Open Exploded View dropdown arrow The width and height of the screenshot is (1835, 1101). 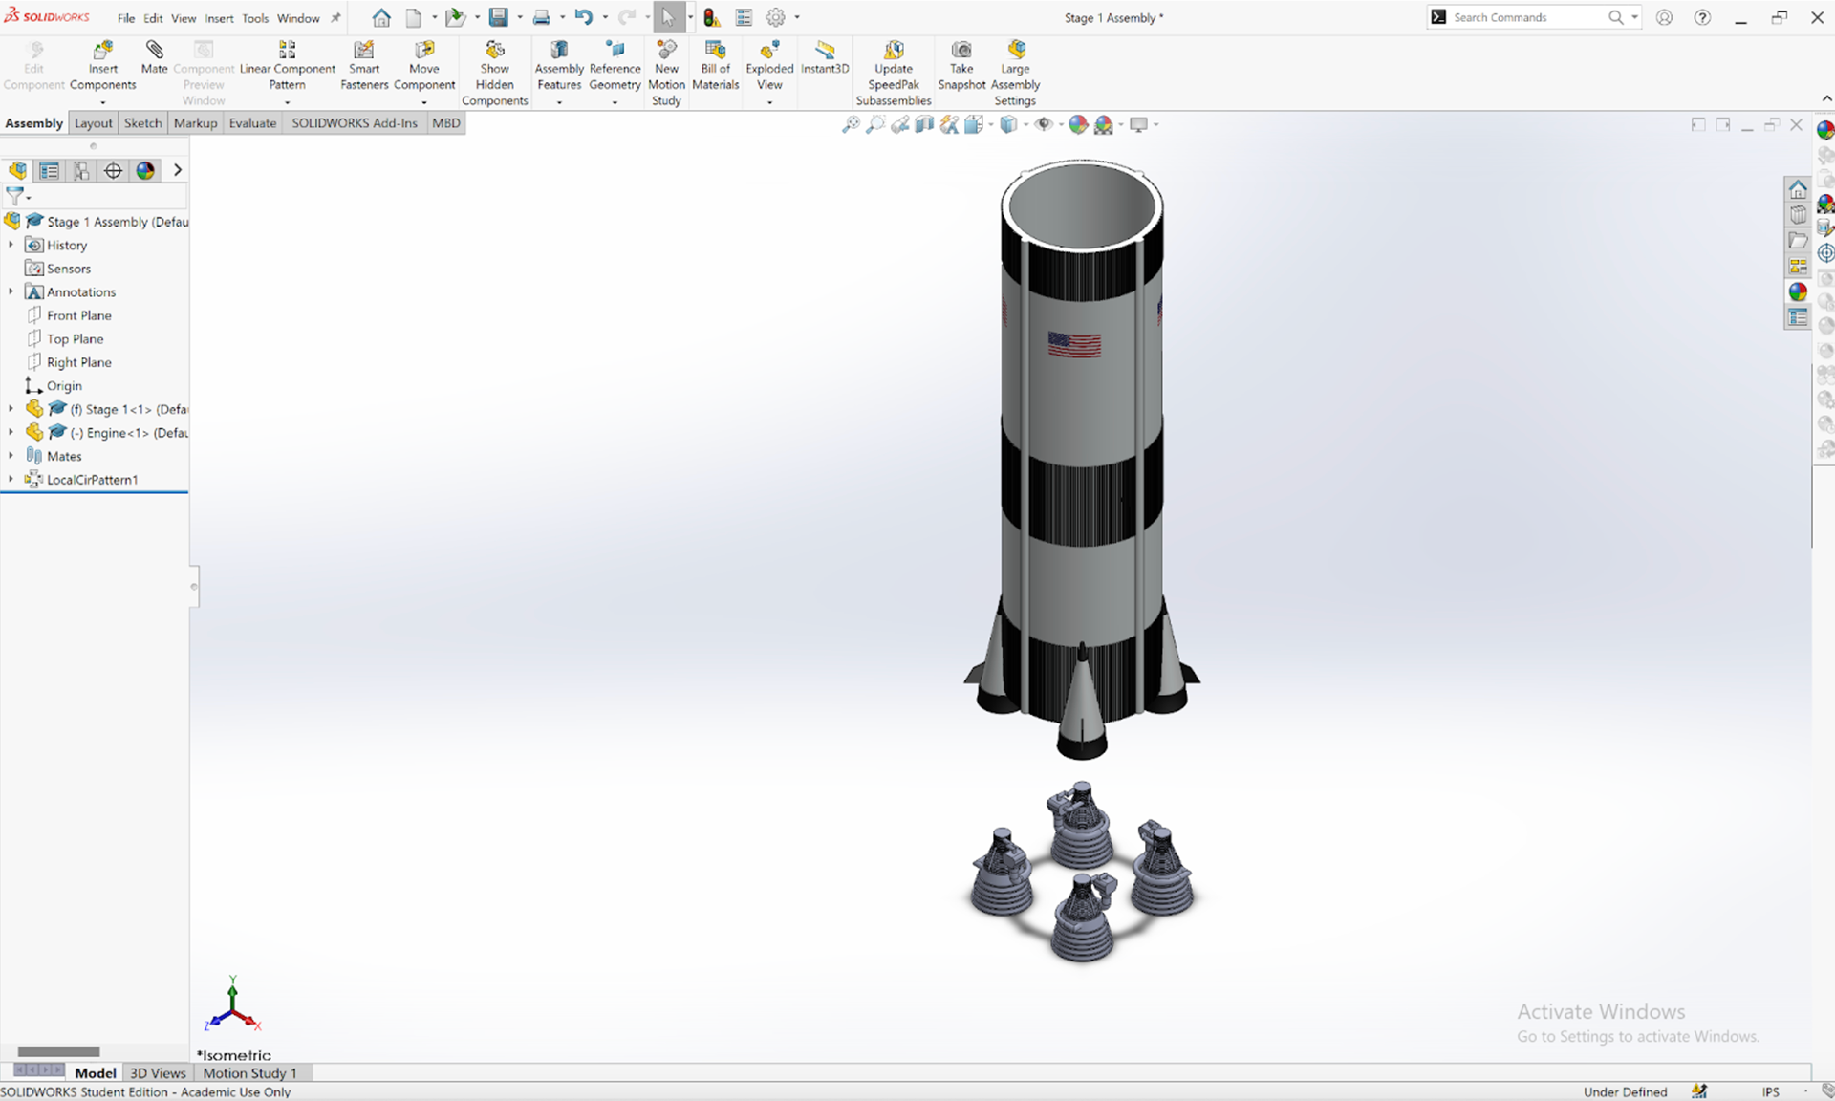[x=769, y=101]
